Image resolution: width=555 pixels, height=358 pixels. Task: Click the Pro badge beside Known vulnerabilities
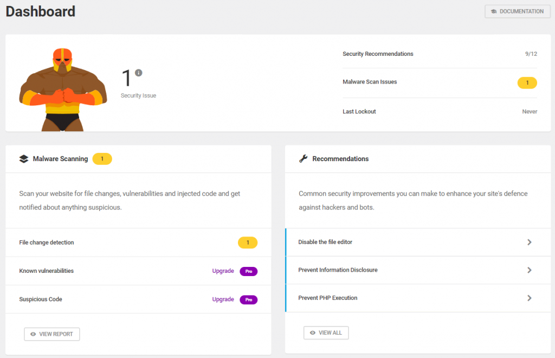(x=249, y=271)
